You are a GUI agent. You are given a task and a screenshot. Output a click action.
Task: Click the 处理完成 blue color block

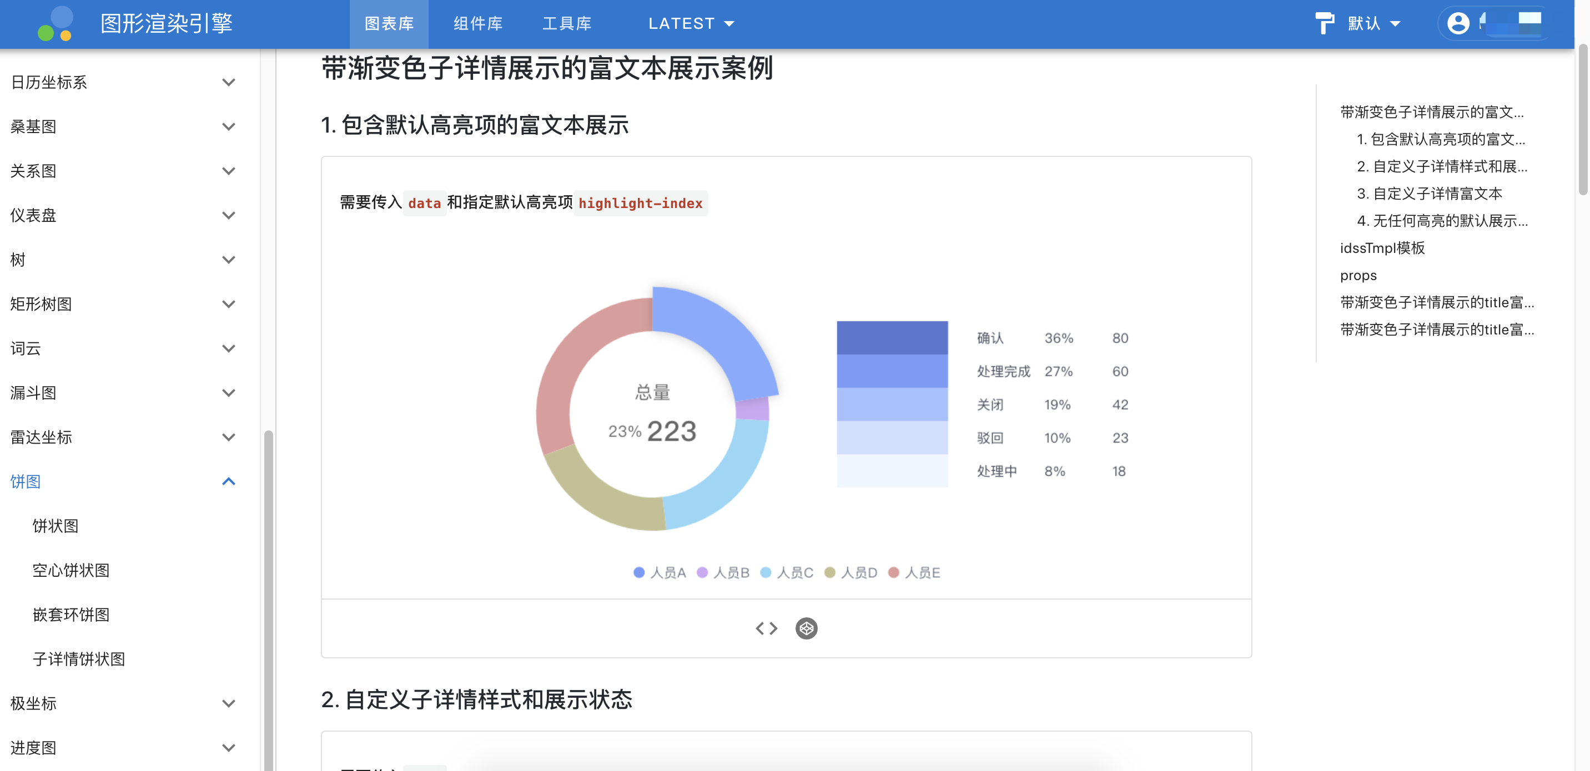point(892,371)
